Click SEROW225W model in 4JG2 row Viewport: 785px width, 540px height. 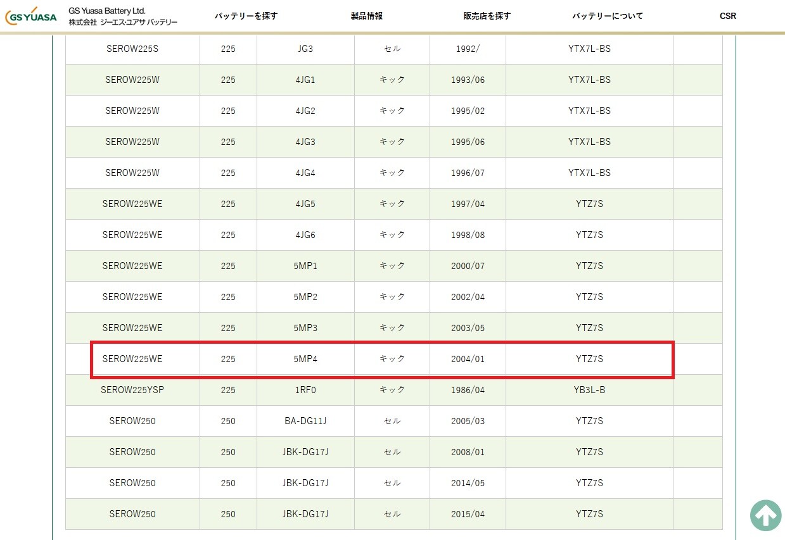(x=132, y=111)
